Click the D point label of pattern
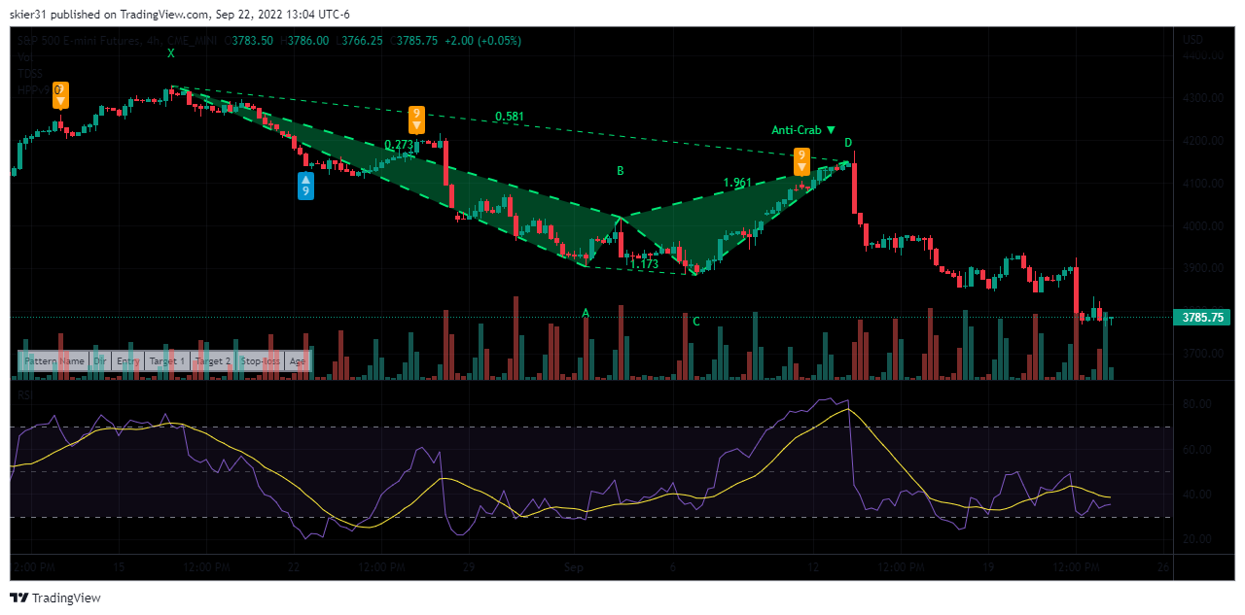Screen dimensions: 1245x615 click(848, 143)
